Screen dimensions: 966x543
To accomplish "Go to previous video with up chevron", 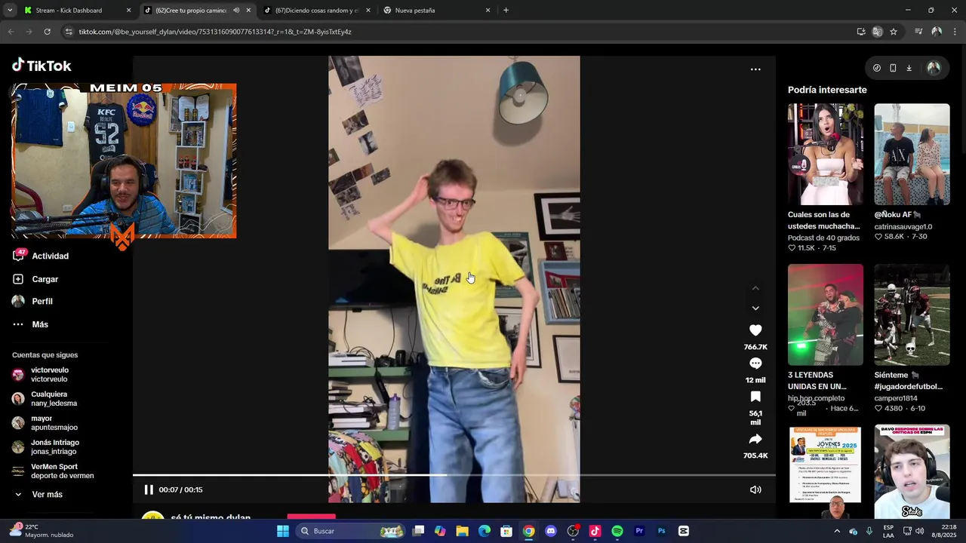I will [x=755, y=288].
